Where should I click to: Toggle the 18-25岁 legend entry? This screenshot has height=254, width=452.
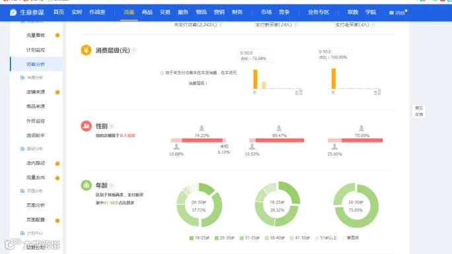tap(199, 238)
